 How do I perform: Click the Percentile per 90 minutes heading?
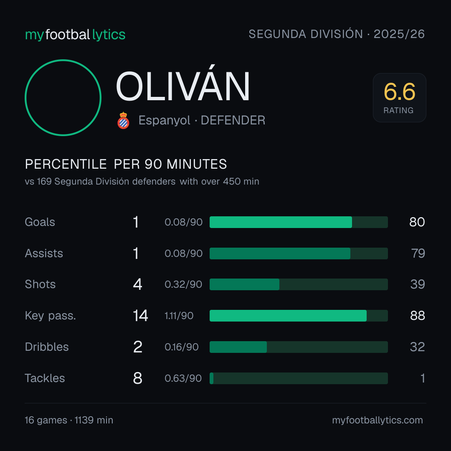tap(126, 164)
